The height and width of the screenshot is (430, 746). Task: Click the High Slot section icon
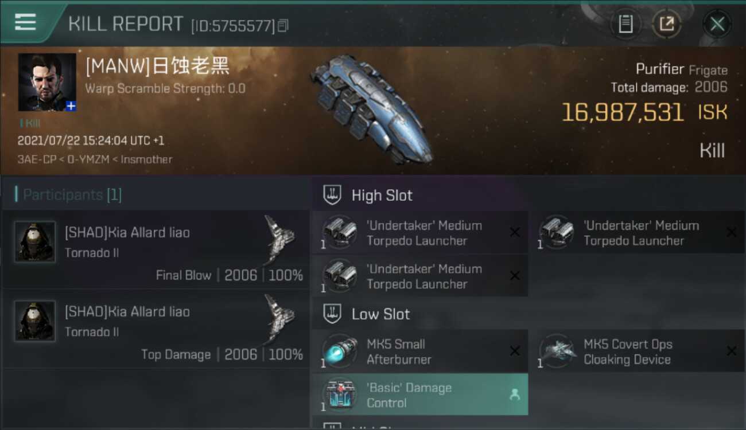coord(332,195)
